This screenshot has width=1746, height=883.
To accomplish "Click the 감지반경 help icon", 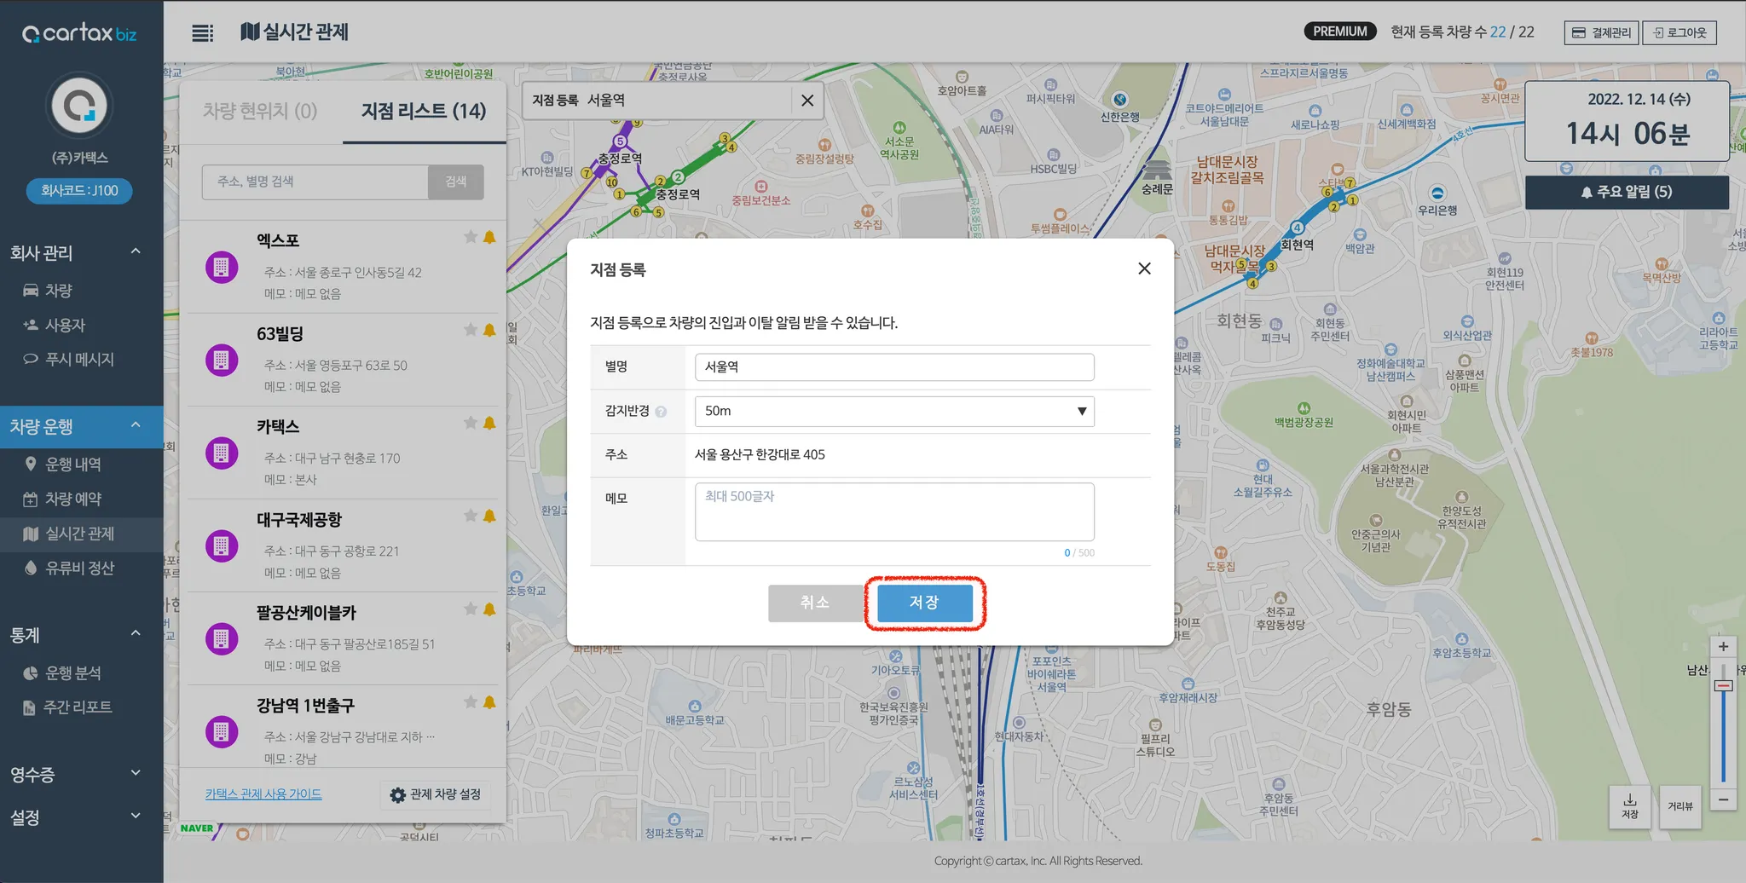I will 661,412.
